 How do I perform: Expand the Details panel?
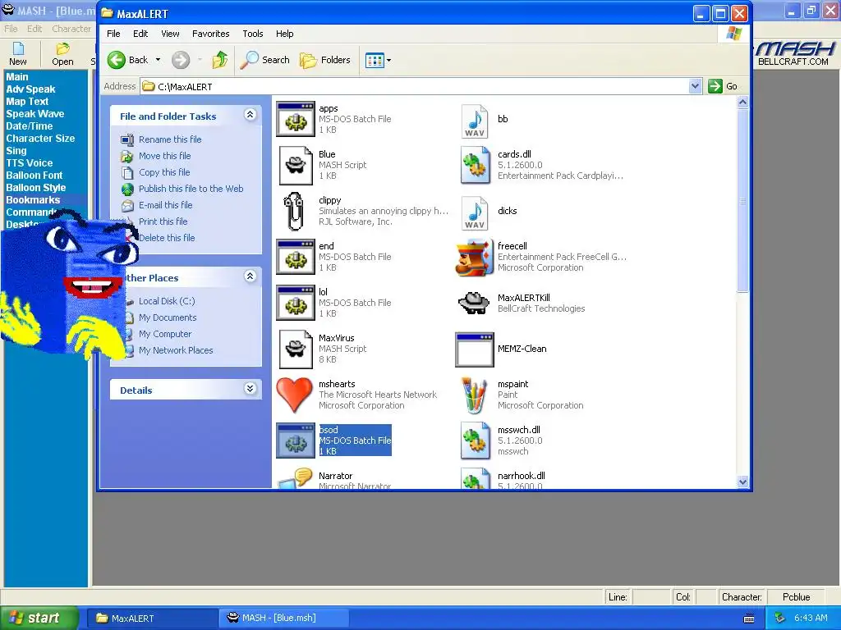click(x=250, y=389)
